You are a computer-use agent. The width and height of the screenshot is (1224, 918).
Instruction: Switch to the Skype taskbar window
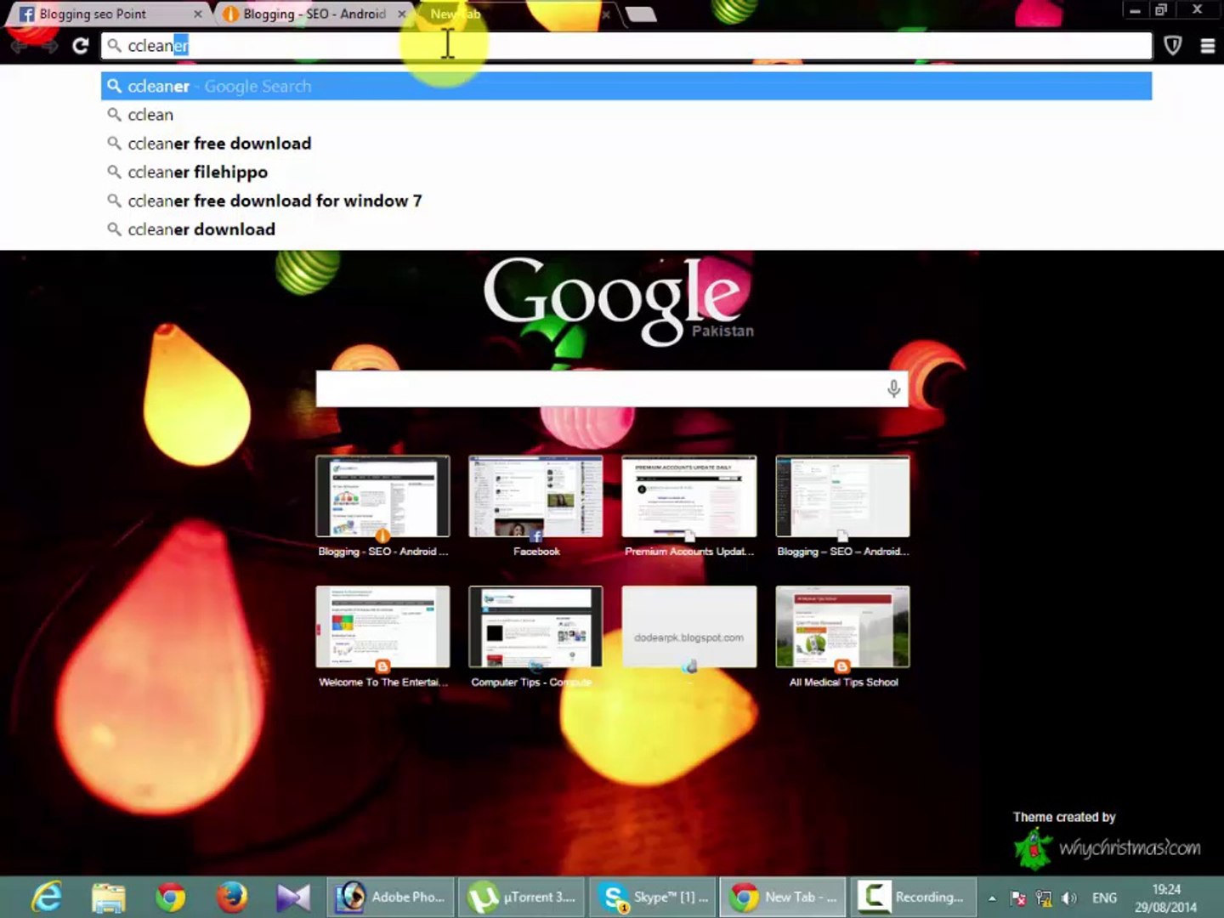pos(654,898)
